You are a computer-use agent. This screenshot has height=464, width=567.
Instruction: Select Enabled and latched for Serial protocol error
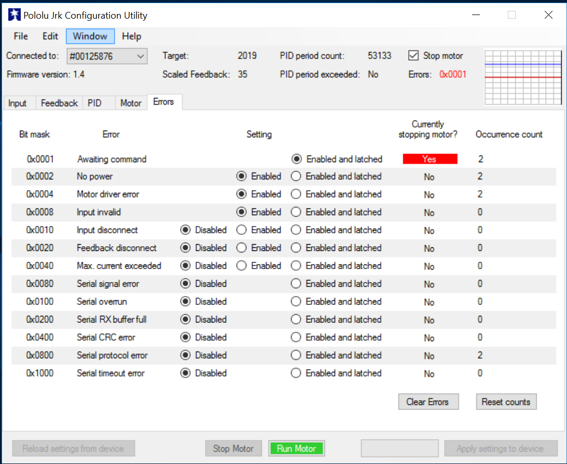[x=336, y=355]
